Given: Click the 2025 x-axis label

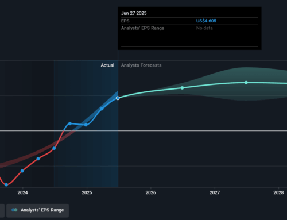Looking at the screenshot, I should (x=87, y=192).
